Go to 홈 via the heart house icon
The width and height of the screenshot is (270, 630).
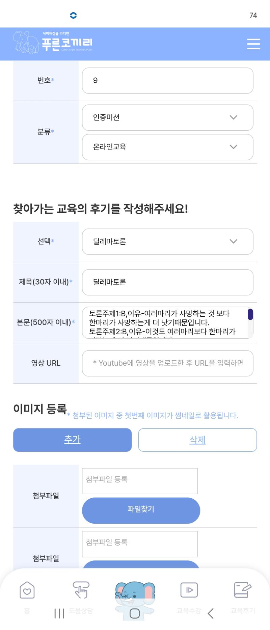27,590
